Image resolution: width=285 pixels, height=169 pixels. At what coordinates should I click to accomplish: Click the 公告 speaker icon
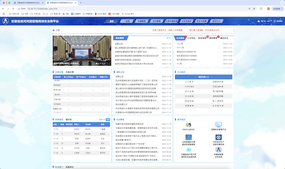point(54,30)
